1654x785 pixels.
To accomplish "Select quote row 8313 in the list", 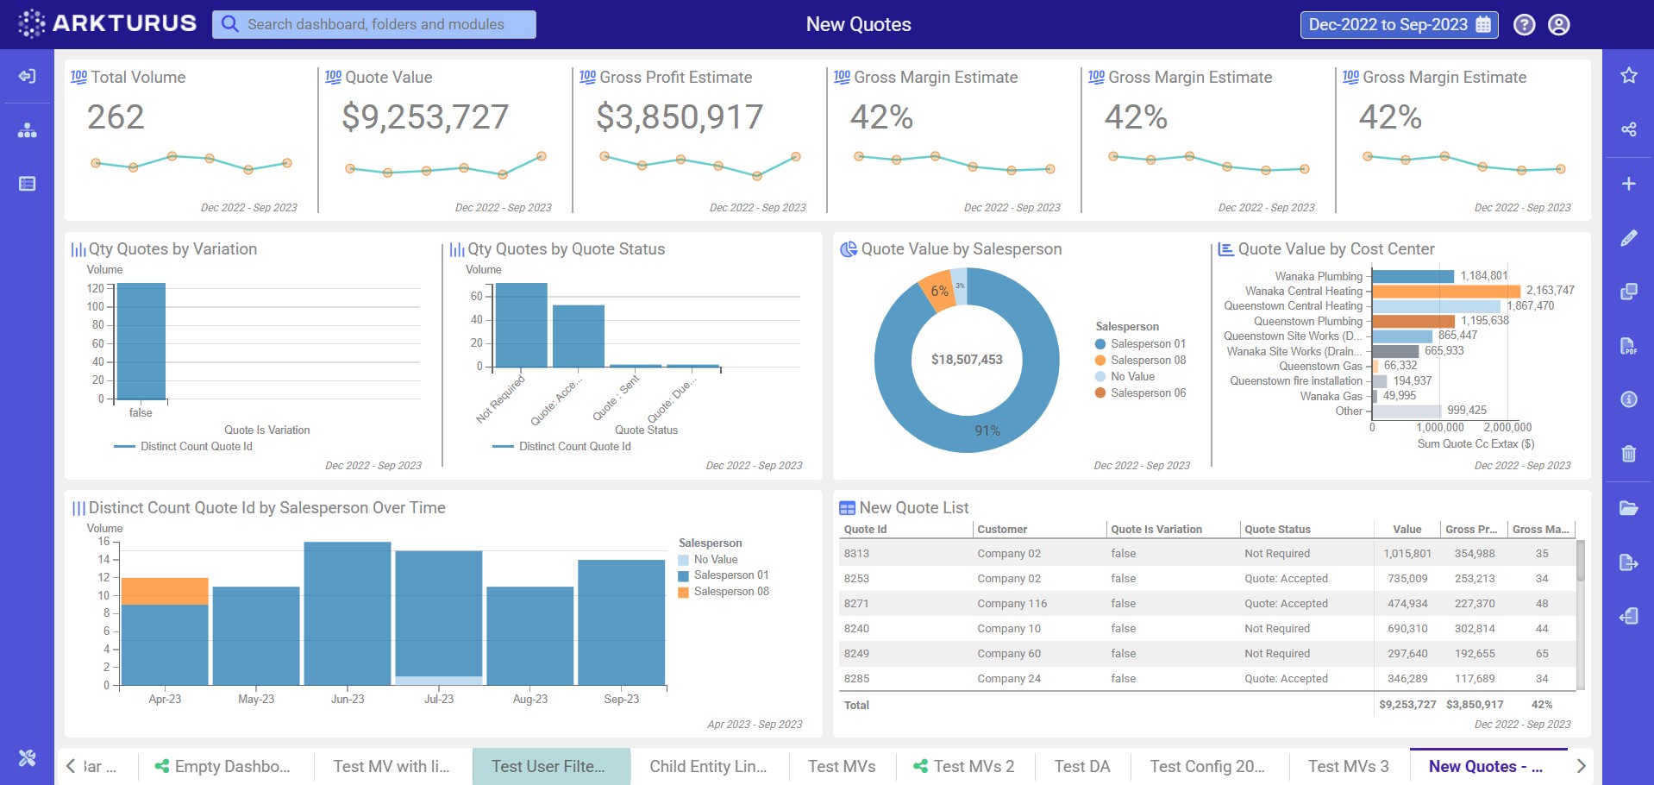I will coord(1207,554).
